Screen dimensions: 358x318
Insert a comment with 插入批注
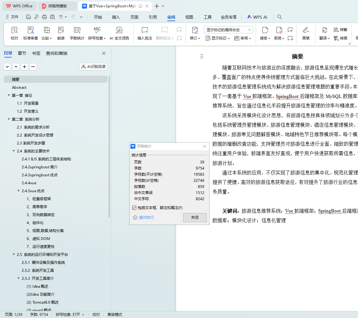click(145, 33)
